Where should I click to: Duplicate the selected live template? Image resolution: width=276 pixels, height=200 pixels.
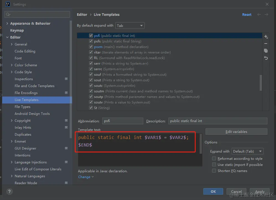(266, 51)
